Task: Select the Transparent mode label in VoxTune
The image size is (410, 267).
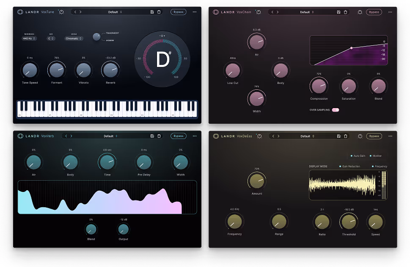Action: [x=112, y=33]
